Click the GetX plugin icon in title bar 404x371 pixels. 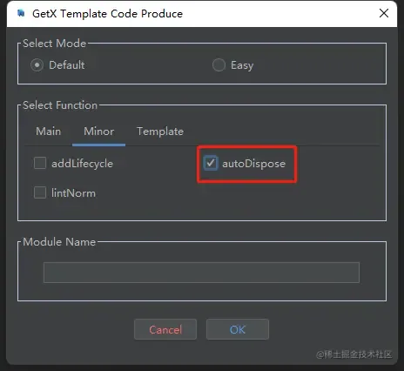21,13
